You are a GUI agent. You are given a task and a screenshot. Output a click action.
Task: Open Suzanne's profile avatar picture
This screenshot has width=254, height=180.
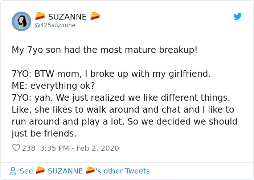pos(21,21)
